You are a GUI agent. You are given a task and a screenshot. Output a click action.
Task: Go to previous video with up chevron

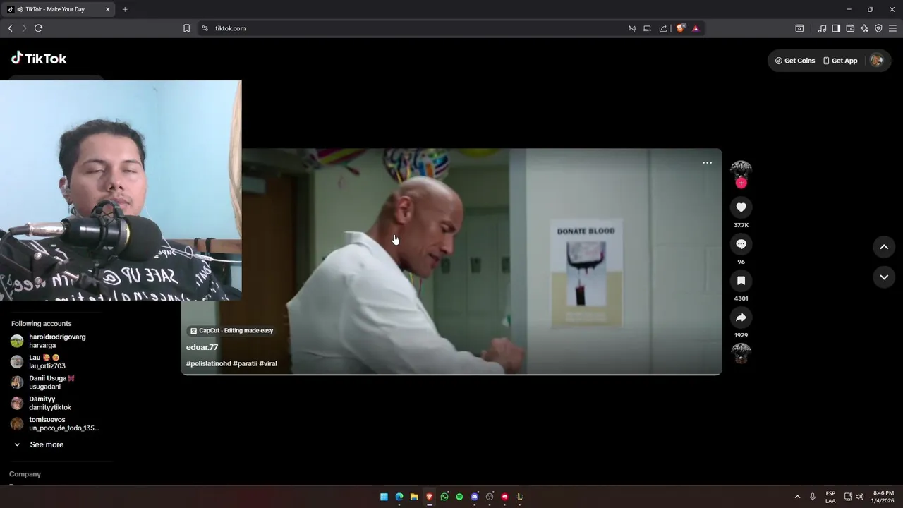[x=884, y=247]
